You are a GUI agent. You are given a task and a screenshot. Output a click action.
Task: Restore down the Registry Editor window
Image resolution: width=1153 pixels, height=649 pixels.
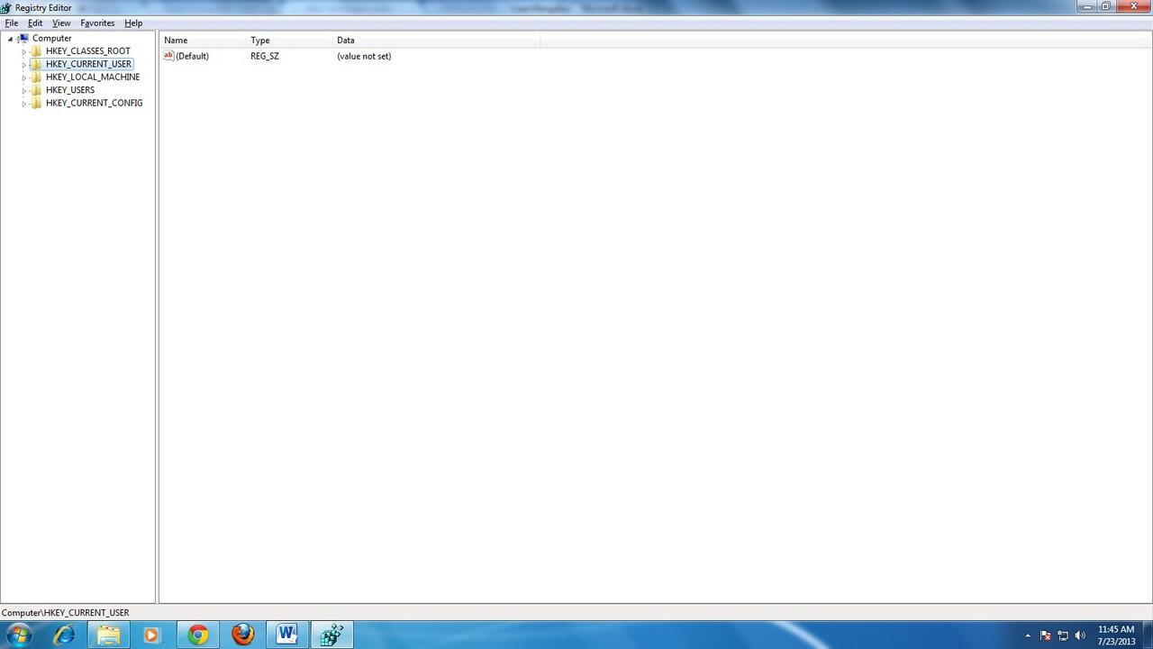[1105, 6]
